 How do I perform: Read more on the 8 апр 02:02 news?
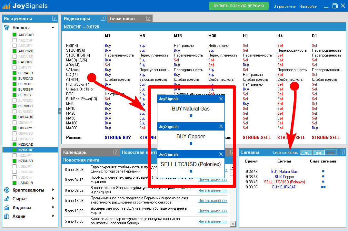(213, 190)
